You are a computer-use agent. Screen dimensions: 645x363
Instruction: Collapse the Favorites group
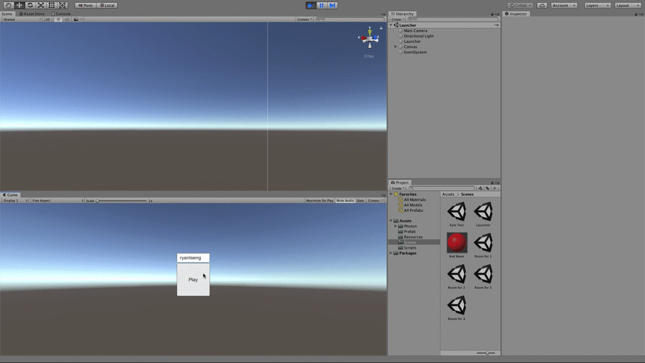click(391, 195)
